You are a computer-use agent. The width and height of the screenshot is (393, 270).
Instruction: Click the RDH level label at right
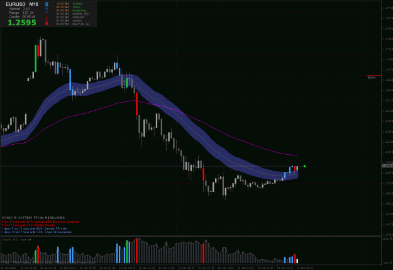(x=372, y=78)
